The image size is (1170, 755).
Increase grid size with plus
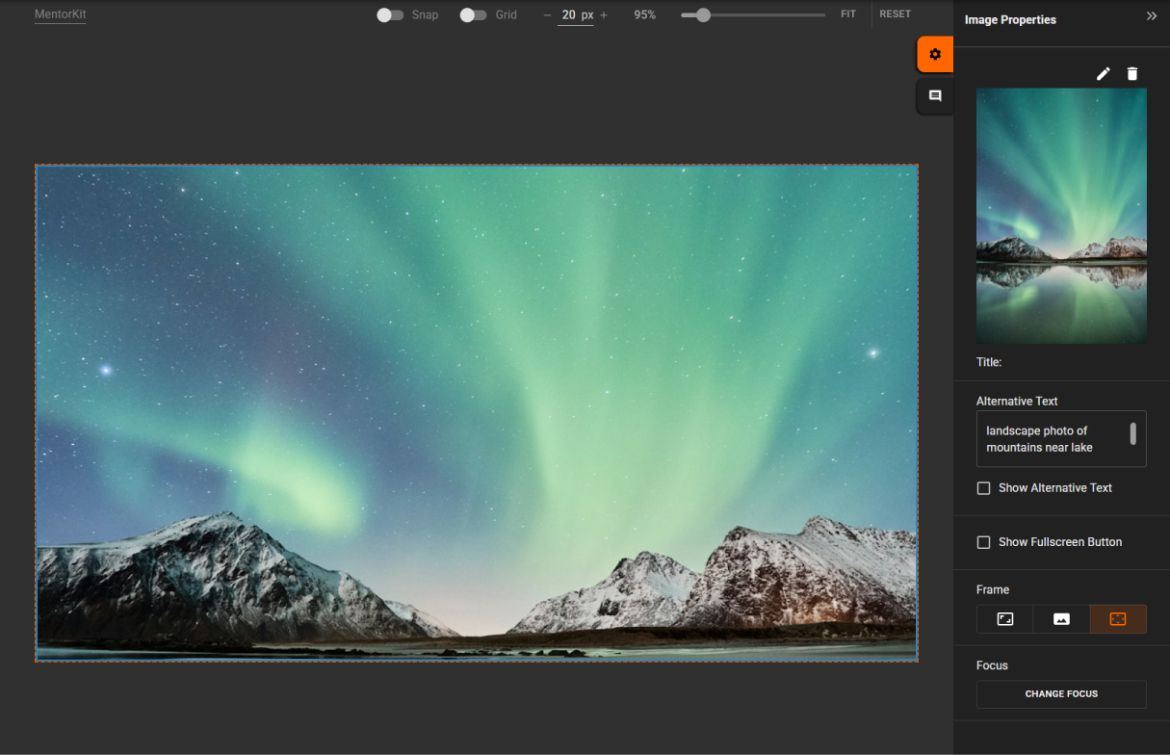[x=604, y=14]
